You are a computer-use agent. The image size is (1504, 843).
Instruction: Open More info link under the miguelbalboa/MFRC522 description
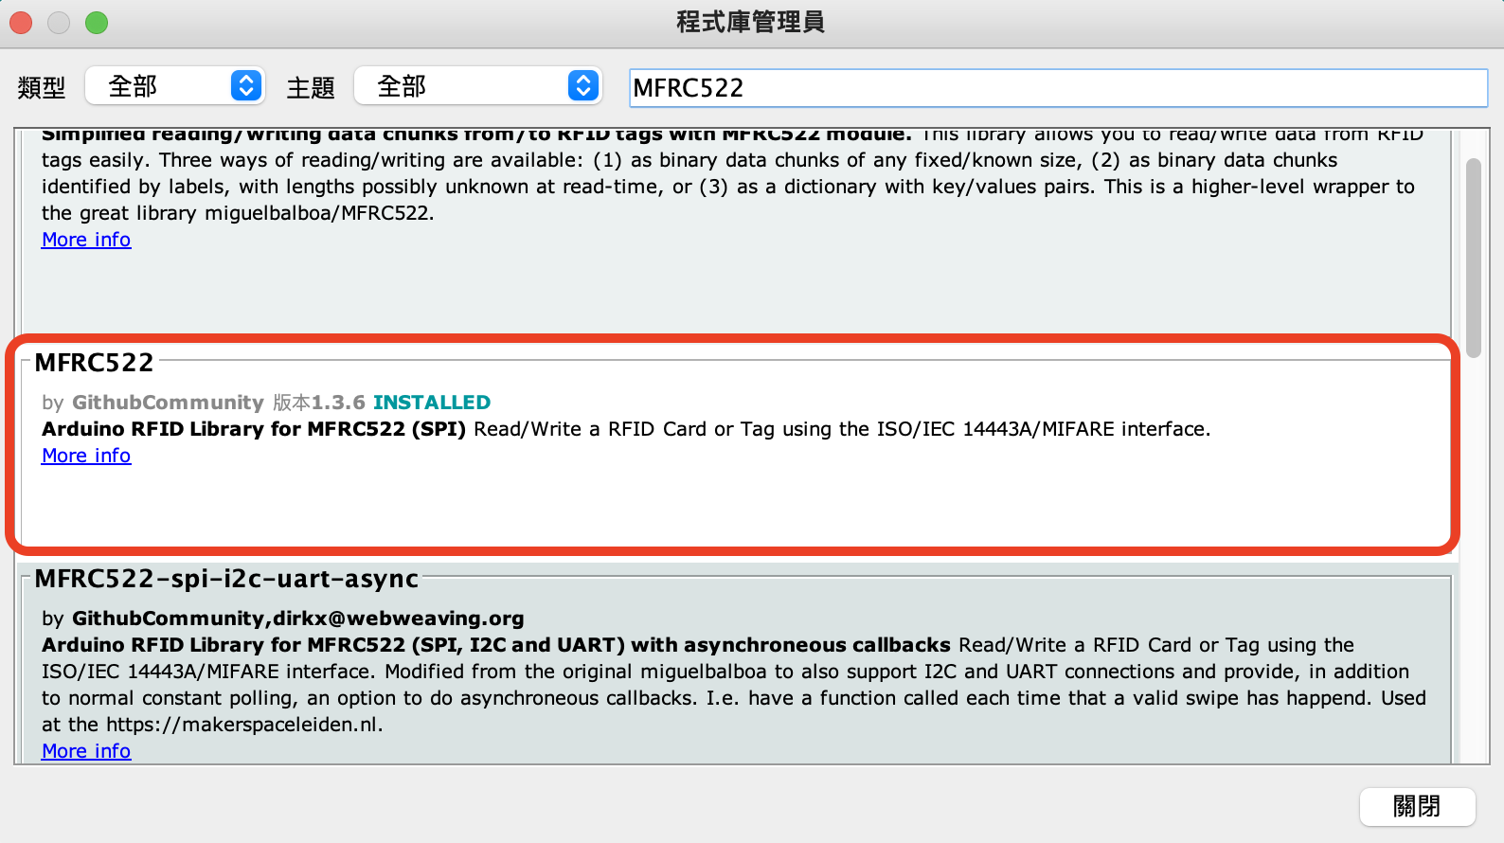(x=86, y=240)
